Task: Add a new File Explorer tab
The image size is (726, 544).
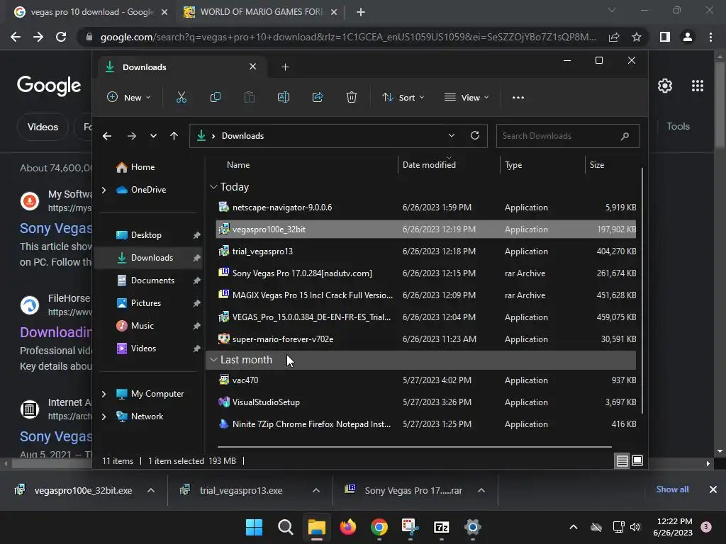Action: [285, 67]
